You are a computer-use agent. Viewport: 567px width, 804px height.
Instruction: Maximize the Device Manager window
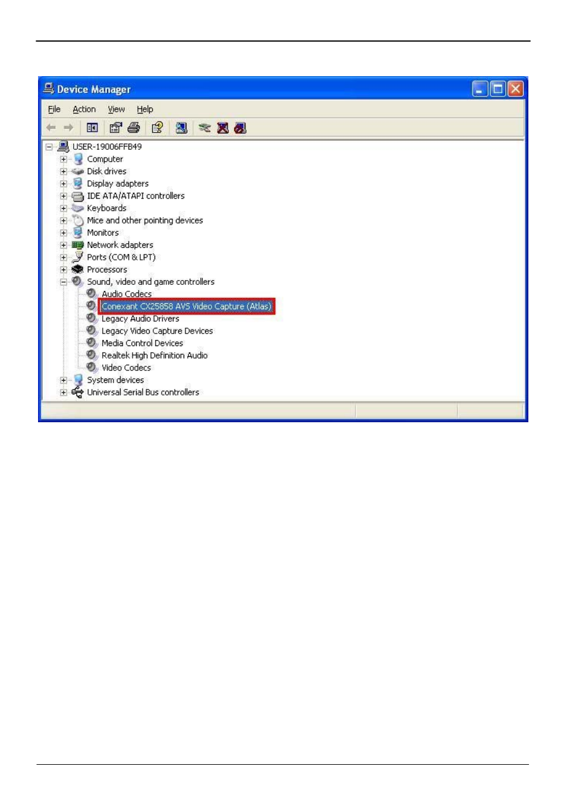tap(498, 89)
